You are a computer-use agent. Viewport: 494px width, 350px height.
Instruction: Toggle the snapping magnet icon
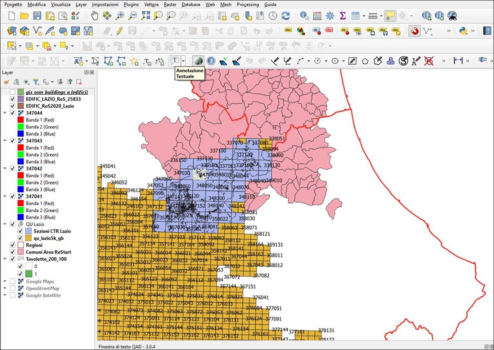pyautogui.click(x=415, y=31)
